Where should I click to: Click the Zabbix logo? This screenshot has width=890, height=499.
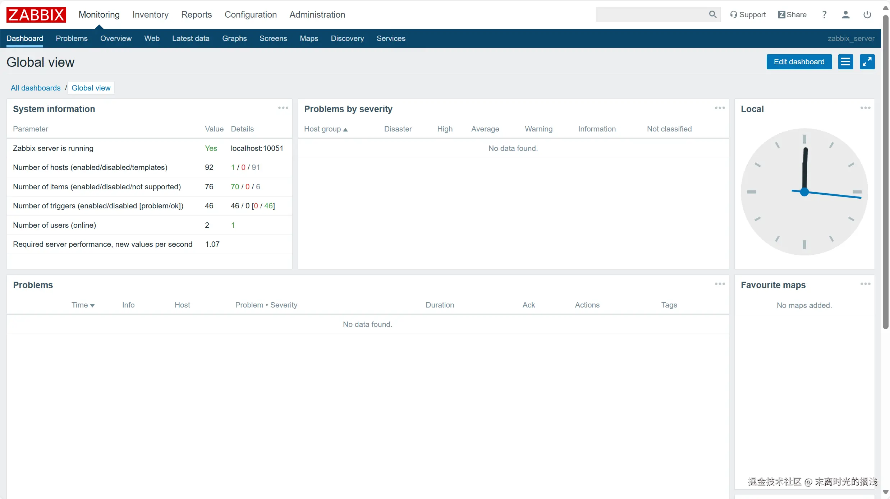tap(36, 15)
